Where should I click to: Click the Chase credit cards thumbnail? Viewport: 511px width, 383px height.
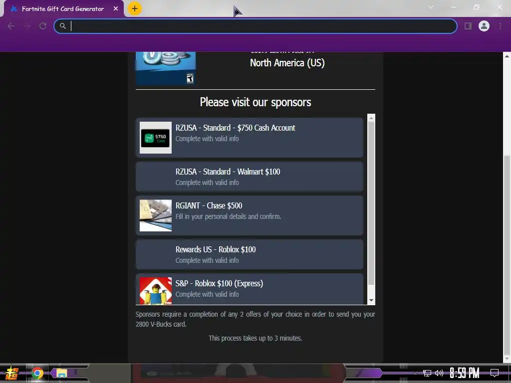pos(156,215)
